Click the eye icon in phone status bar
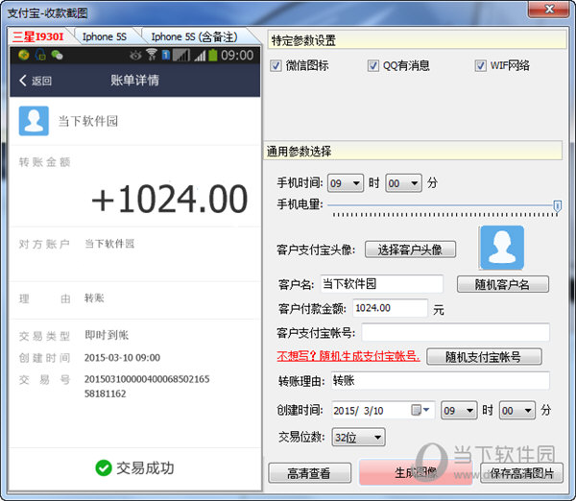This screenshot has width=576, height=501. (x=135, y=56)
